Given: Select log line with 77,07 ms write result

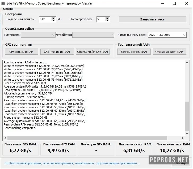Looking at the screenshot, I should point(43,69).
